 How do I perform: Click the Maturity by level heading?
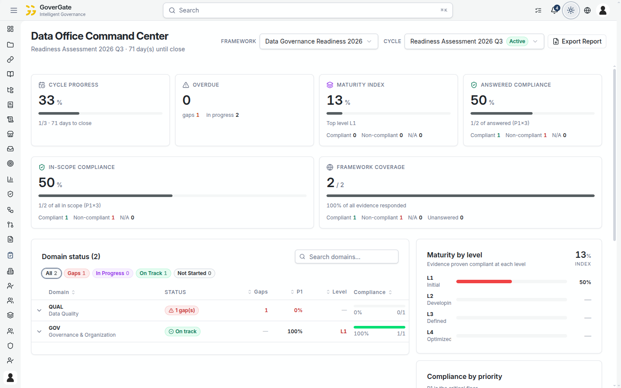pyautogui.click(x=455, y=255)
